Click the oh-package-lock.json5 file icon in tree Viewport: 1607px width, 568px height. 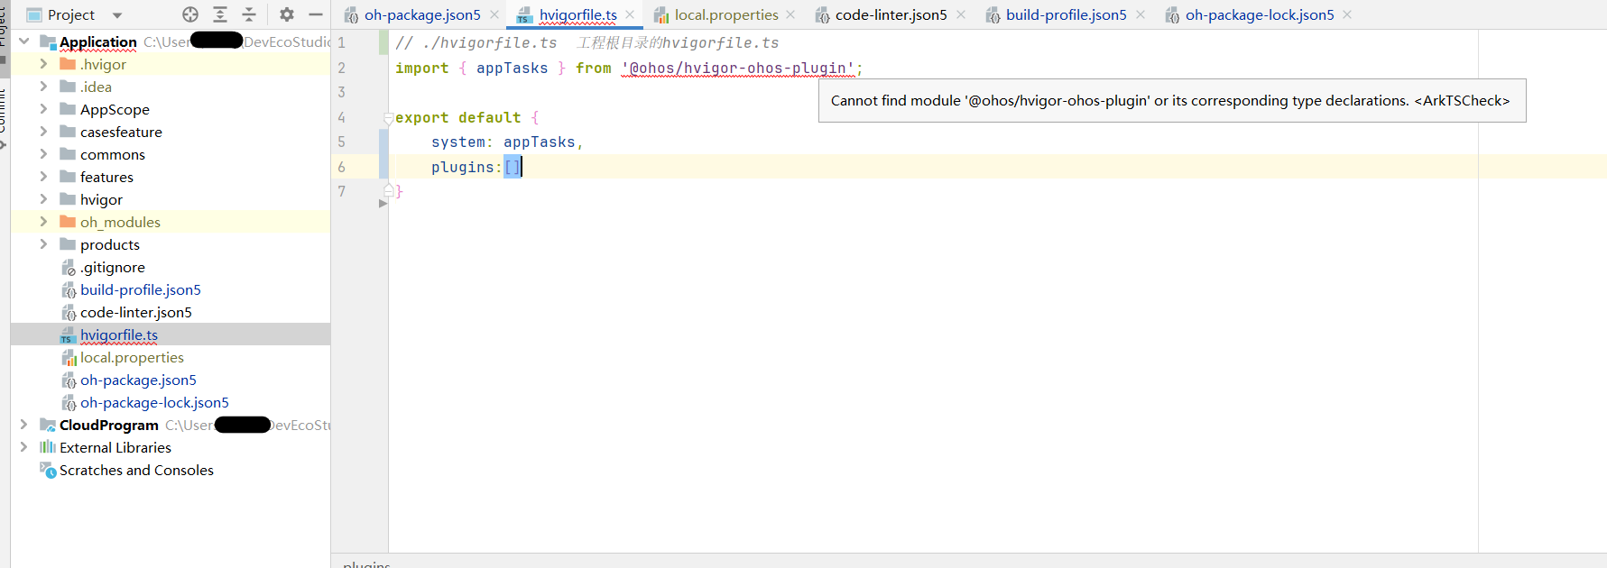[69, 403]
